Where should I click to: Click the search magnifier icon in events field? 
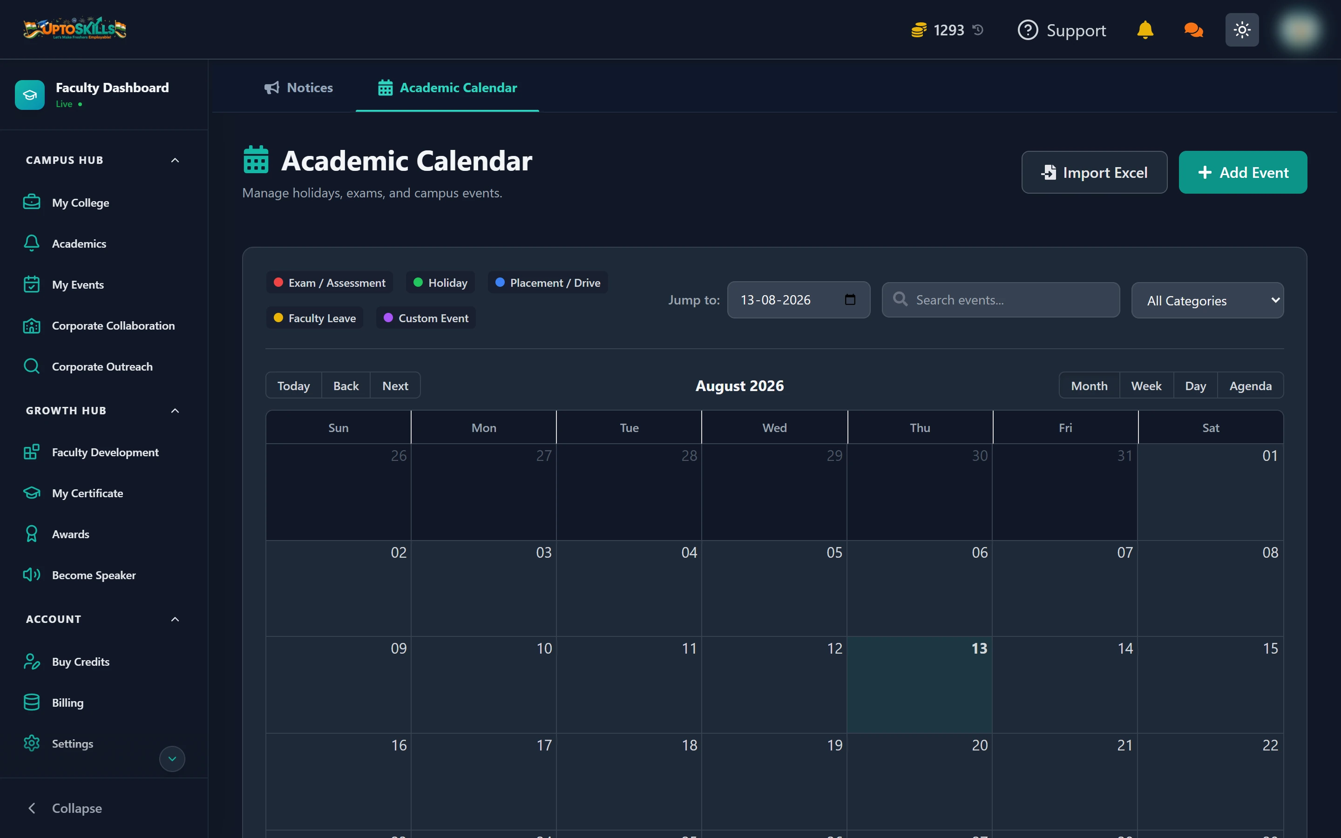coord(901,299)
